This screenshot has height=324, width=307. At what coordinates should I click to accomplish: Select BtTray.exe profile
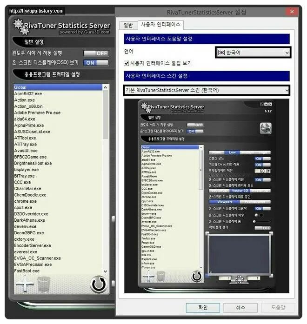pyautogui.click(x=58, y=176)
